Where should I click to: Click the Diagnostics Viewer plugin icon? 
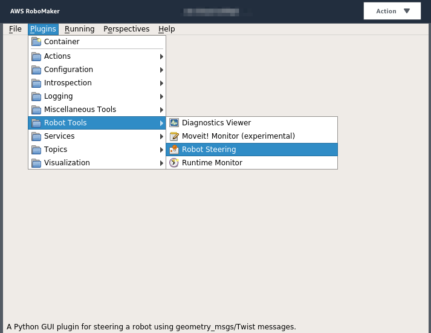point(174,122)
